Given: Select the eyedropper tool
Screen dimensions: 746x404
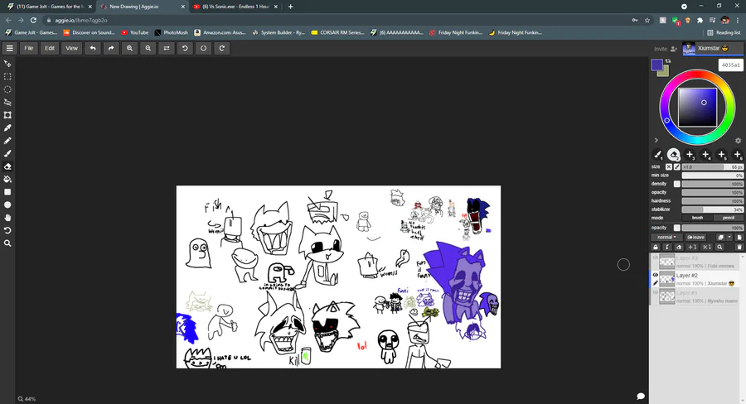Looking at the screenshot, I should (x=7, y=127).
